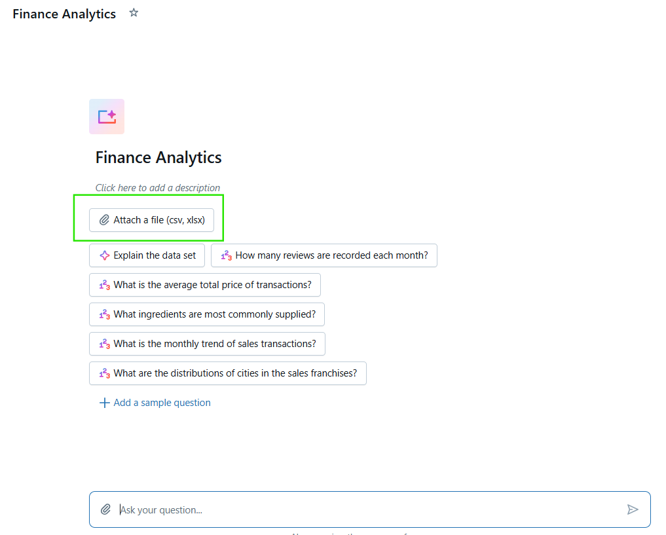
Task: Click the 123 icon on sales transactions trend question
Action: coord(105,344)
